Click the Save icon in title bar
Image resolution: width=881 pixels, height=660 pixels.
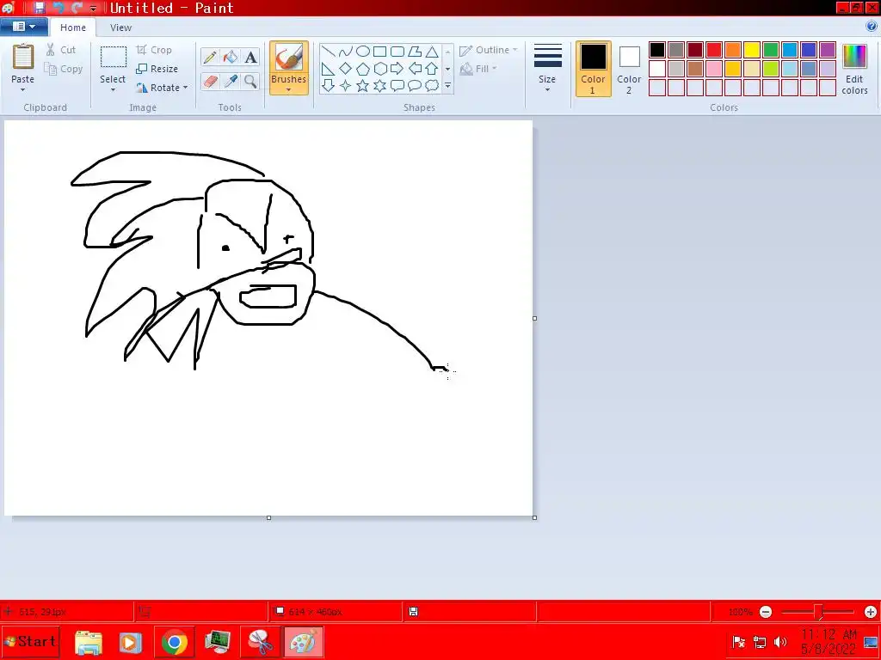(39, 8)
